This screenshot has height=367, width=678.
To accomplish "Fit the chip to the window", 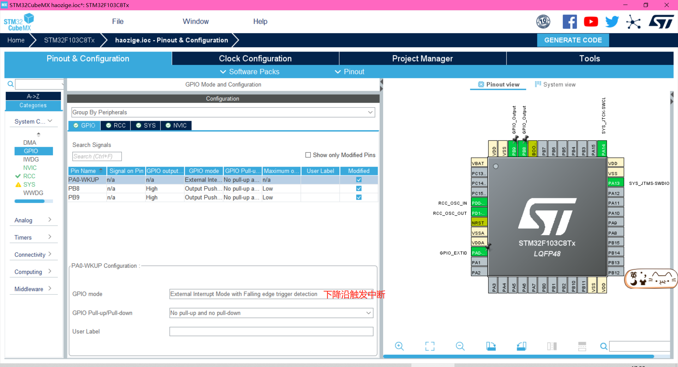I will coord(430,346).
